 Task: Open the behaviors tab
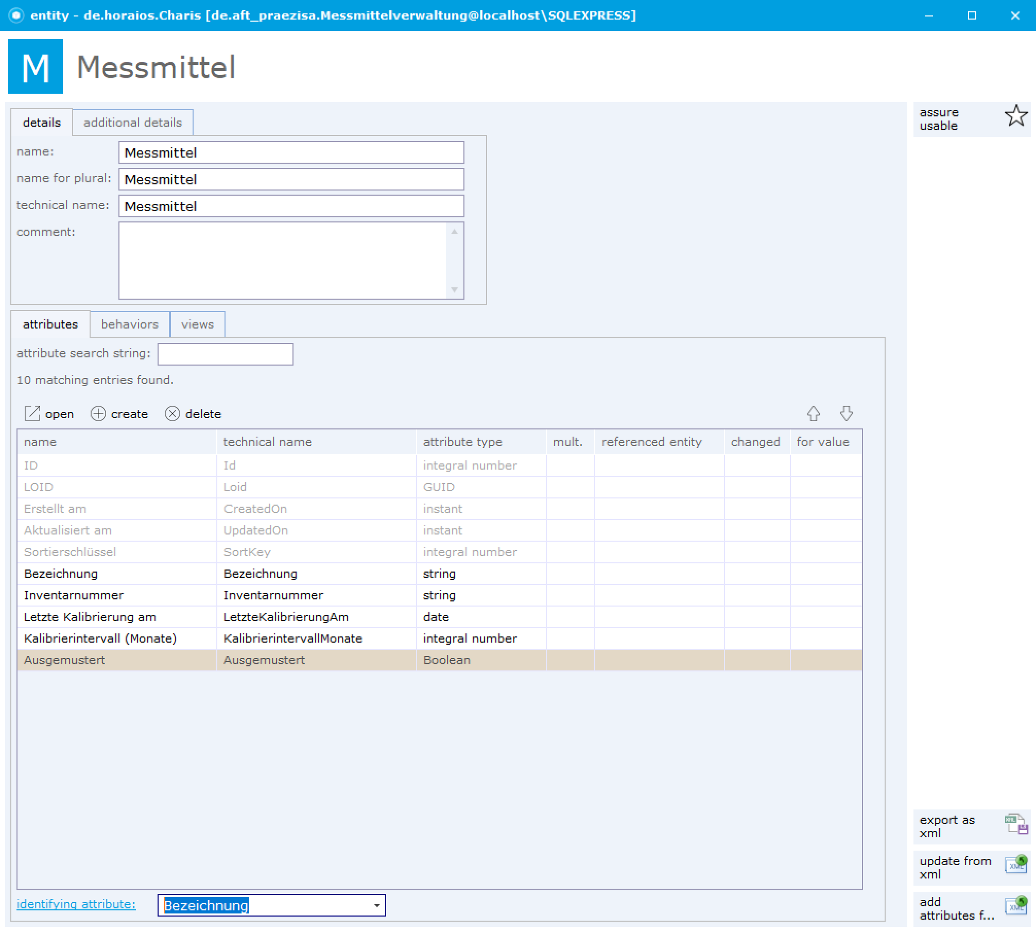[130, 324]
